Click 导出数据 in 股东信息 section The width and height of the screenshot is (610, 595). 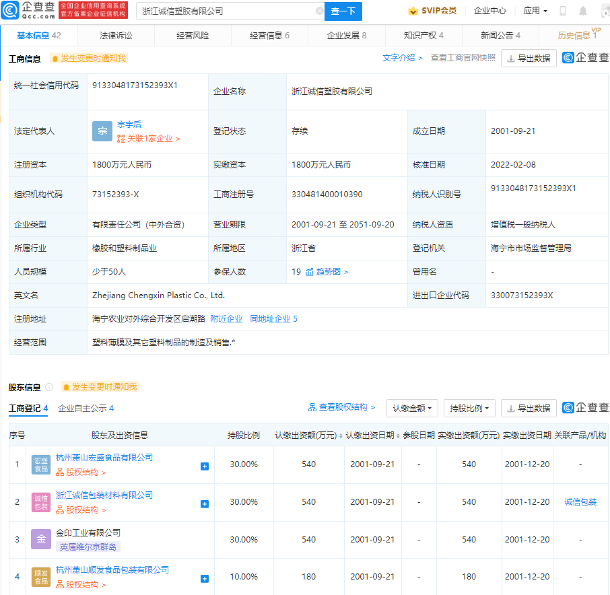(x=529, y=409)
